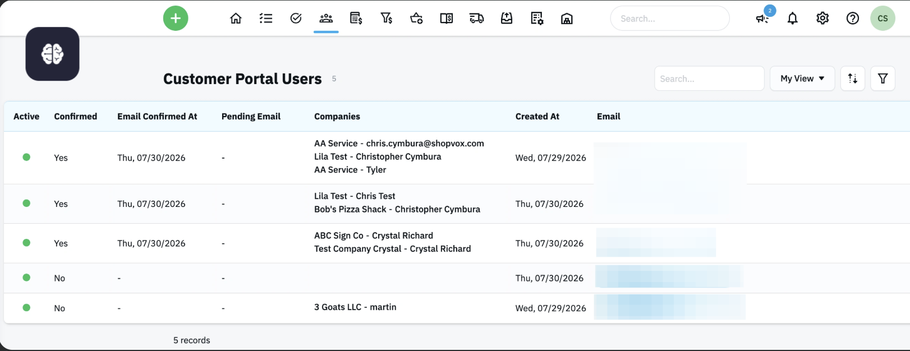Open the tasks checkmark circle icon
910x351 pixels.
(296, 19)
